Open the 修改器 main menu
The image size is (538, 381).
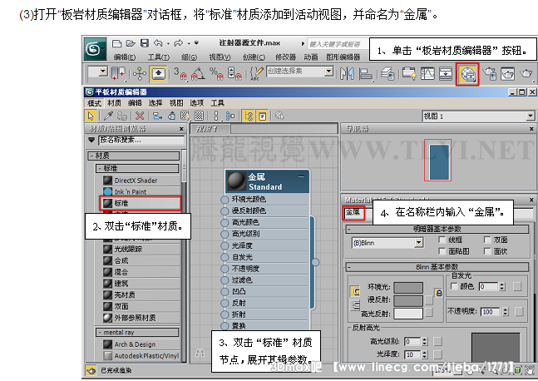[x=285, y=57]
